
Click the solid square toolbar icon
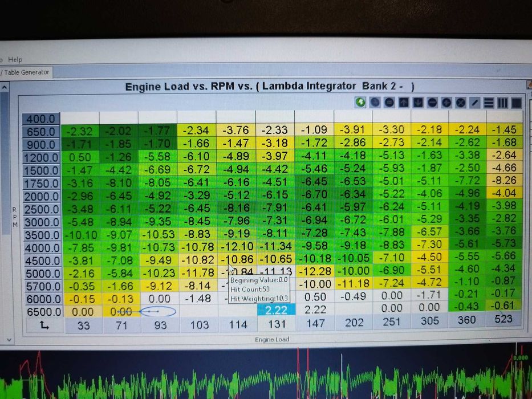click(516, 103)
